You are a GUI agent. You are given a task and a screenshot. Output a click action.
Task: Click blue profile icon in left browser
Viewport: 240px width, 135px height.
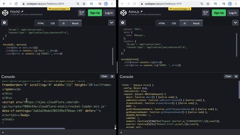click(x=106, y=4)
